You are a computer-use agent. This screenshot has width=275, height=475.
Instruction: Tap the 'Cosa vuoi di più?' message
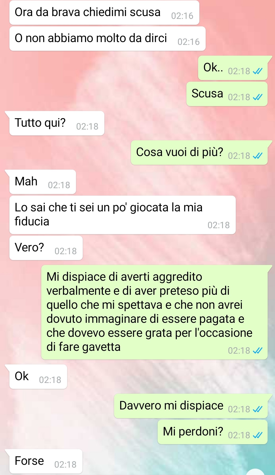(x=199, y=152)
